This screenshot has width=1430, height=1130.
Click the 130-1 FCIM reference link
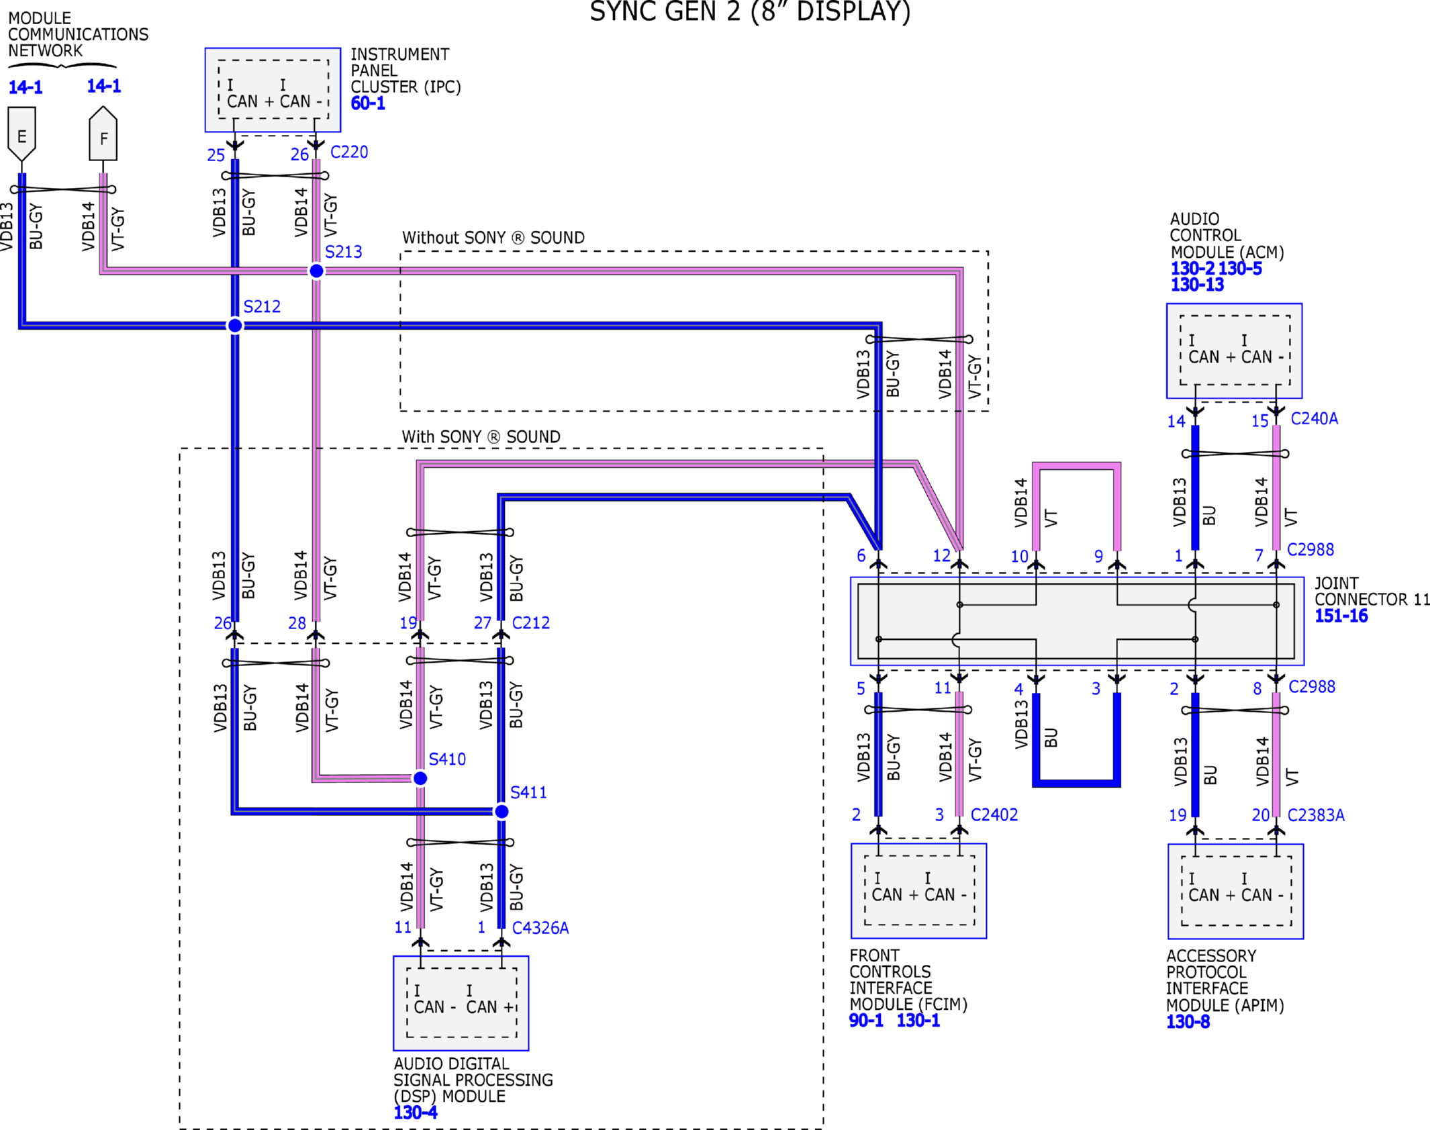coord(918,1021)
